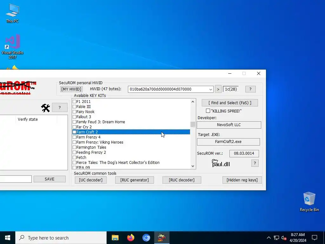Click the text field left of SAVE
Viewport: 325px width, 244px height.
coord(16,179)
